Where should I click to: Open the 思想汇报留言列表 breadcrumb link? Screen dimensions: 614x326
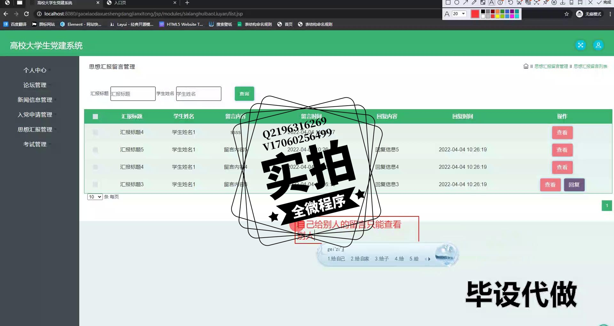tap(590, 66)
